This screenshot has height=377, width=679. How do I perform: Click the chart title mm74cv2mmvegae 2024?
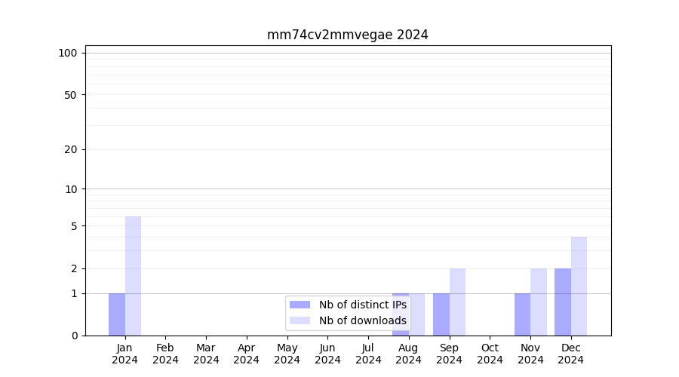tap(348, 35)
